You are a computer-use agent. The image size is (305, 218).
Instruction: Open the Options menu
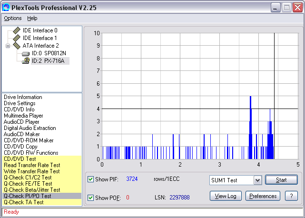coord(13,18)
